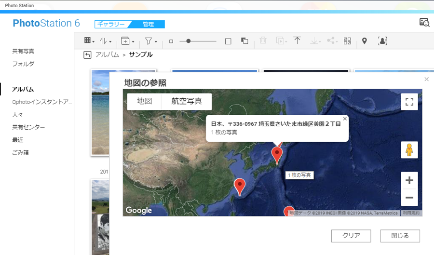The width and height of the screenshot is (434, 255).
Task: Switch to the 管理 mode tab
Action: coord(148,24)
